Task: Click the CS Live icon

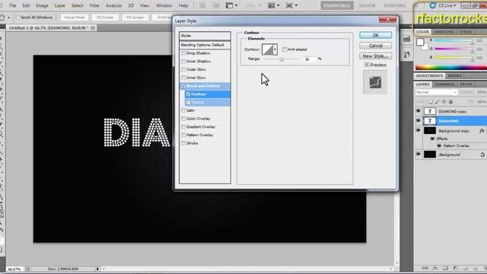Action: tap(432, 5)
